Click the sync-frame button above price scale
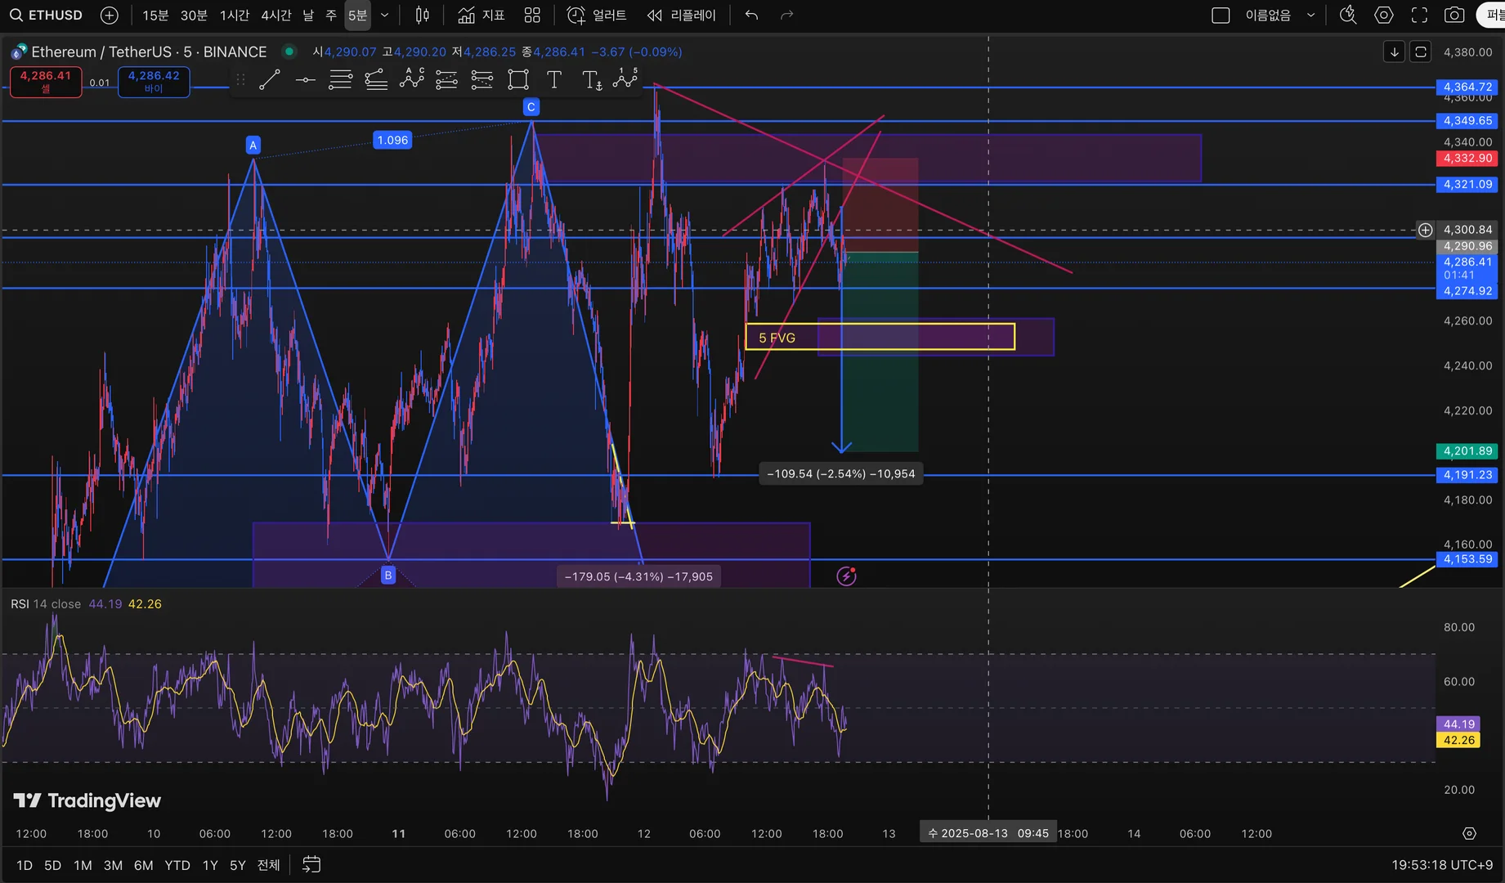This screenshot has height=883, width=1505. 1421,52
